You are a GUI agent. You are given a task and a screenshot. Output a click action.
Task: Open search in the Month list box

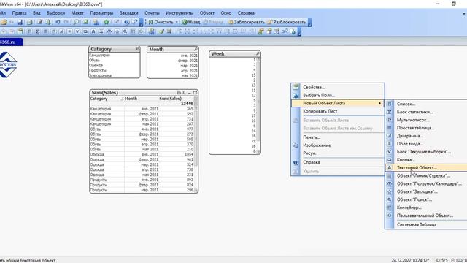pyautogui.click(x=196, y=49)
